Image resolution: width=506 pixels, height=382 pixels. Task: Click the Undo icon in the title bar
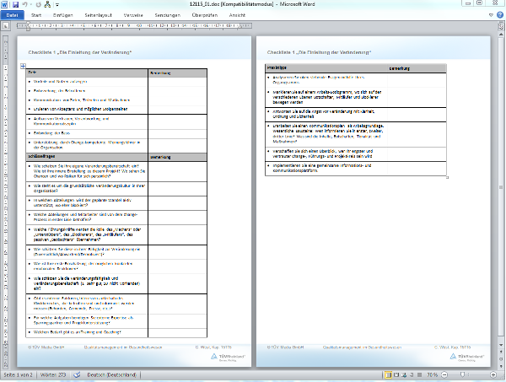click(x=26, y=5)
